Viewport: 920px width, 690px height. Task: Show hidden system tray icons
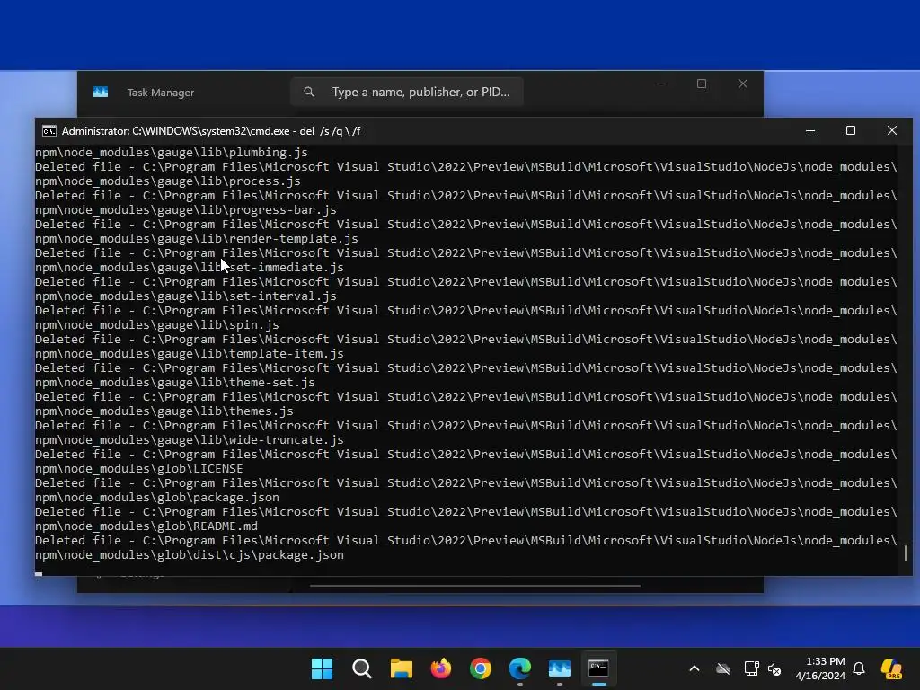coord(694,668)
